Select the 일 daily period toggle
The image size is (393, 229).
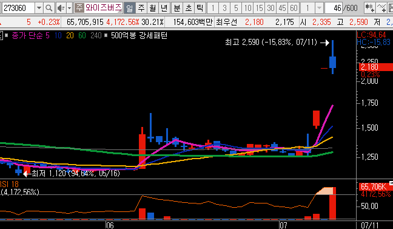click(130, 8)
